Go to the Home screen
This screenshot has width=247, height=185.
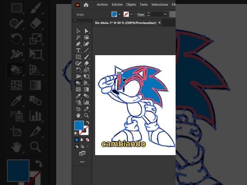click(86, 5)
